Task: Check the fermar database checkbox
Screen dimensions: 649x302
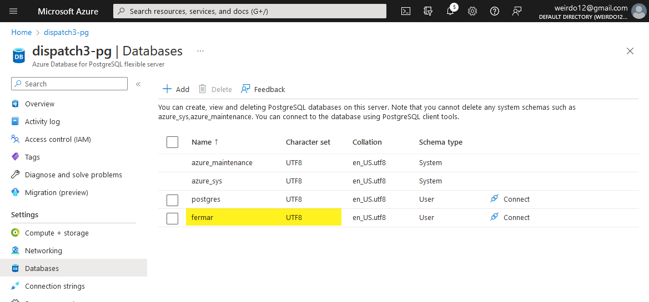Action: 172,218
